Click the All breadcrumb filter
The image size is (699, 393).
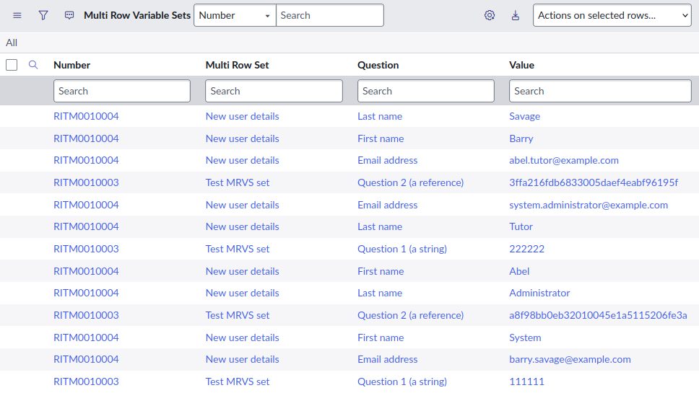[12, 43]
